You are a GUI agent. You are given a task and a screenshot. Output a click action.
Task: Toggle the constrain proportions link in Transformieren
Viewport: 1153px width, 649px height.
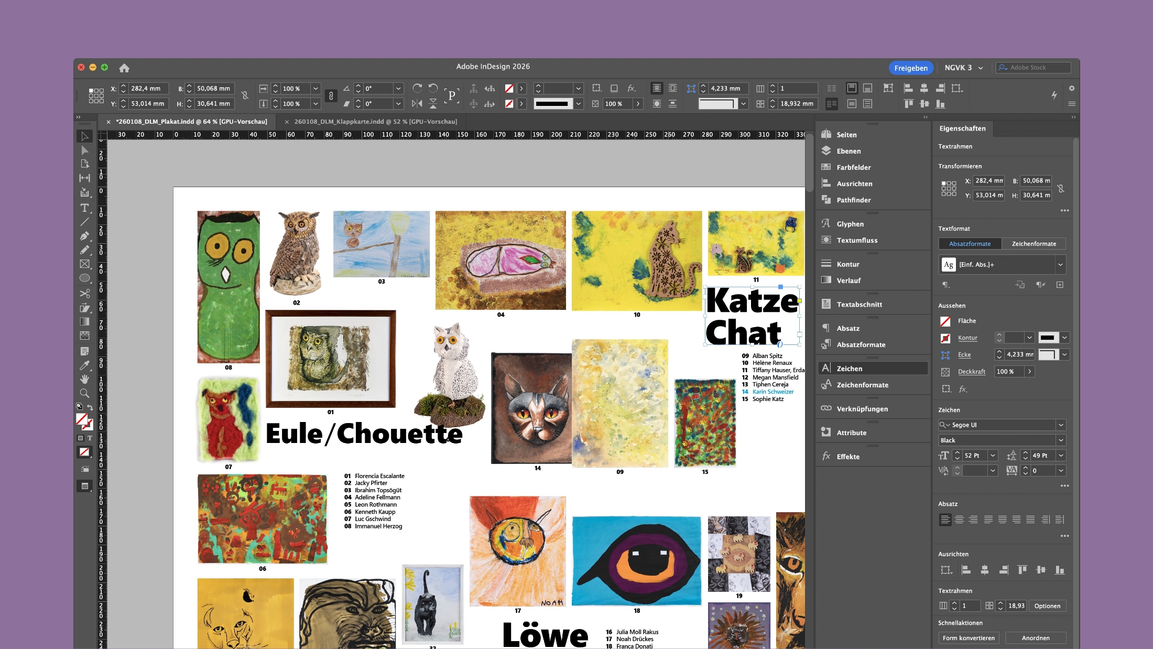[x=1062, y=188]
